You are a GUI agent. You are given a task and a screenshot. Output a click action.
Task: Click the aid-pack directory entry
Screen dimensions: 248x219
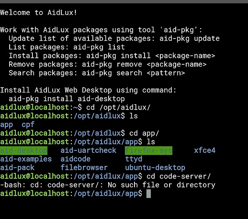[x=17, y=168]
